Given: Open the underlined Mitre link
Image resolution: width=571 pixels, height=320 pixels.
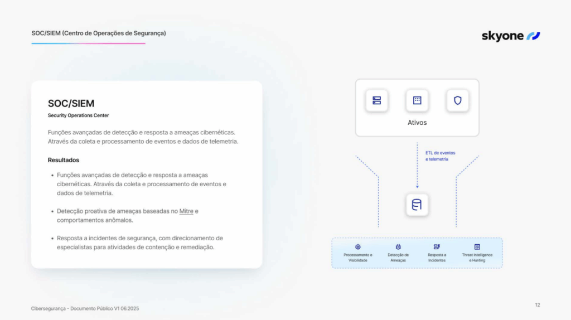Looking at the screenshot, I should coord(186,211).
